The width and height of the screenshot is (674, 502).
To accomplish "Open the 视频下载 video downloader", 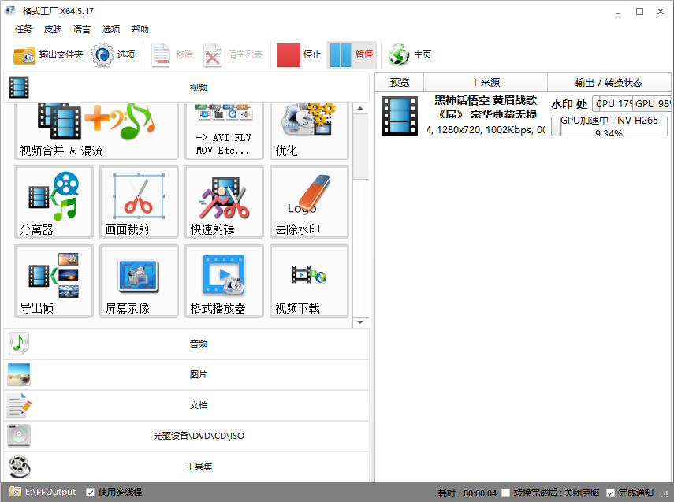I will click(309, 281).
